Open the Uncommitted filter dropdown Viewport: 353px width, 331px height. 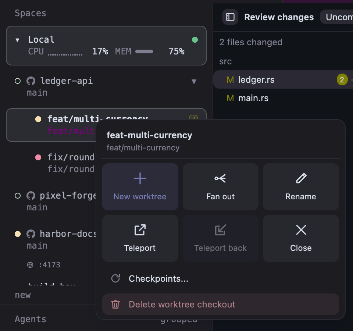tap(336, 17)
